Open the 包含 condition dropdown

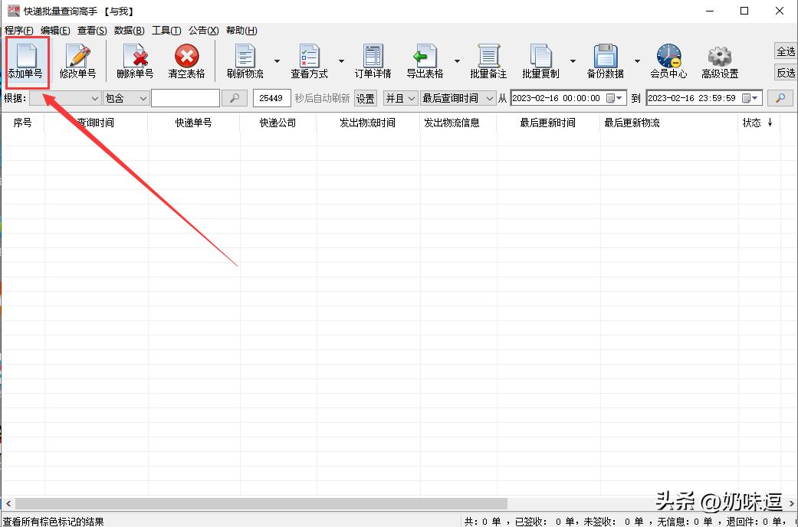126,98
